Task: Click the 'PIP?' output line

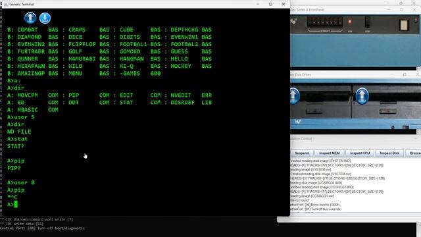Action: pyautogui.click(x=14, y=169)
